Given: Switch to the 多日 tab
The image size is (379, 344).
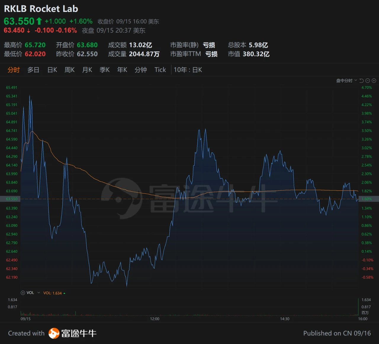Looking at the screenshot, I should [x=33, y=70].
